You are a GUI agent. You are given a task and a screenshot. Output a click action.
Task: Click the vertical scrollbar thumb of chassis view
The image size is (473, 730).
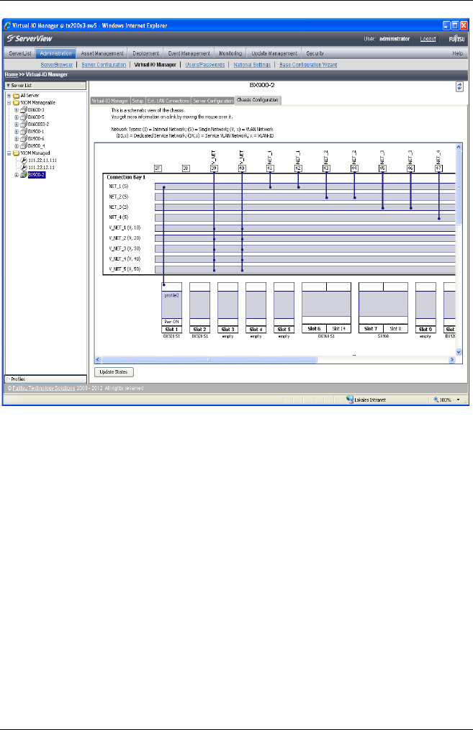point(459,186)
